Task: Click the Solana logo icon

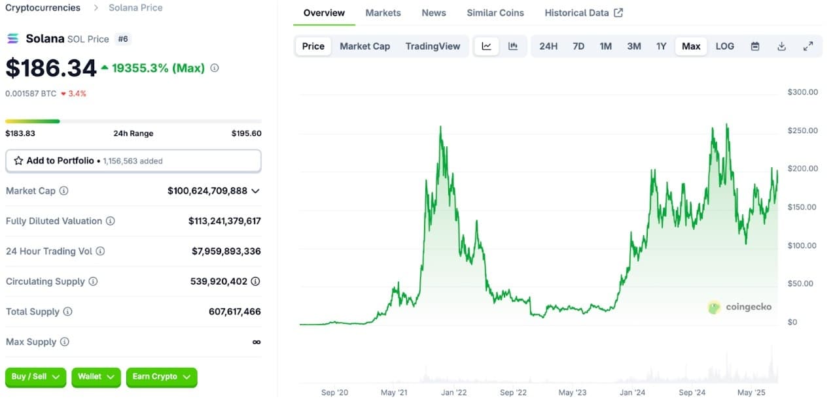Action: pos(13,39)
